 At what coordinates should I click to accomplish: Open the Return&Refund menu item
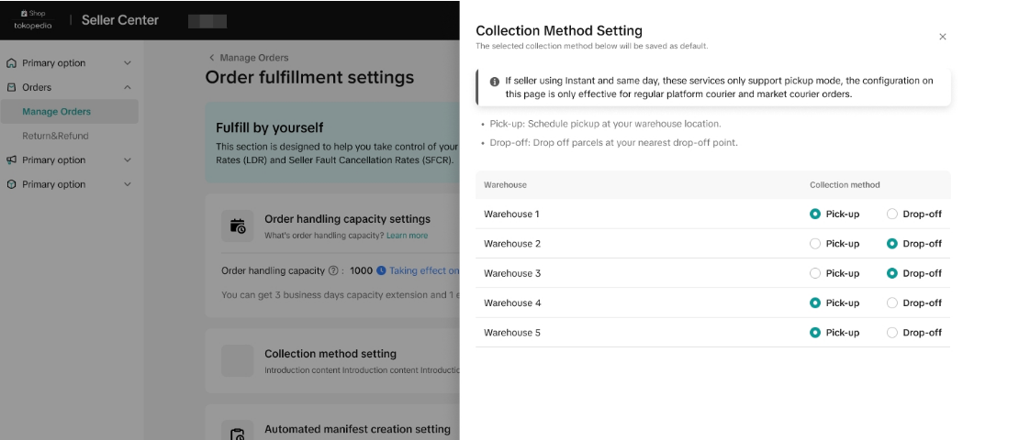pos(55,136)
